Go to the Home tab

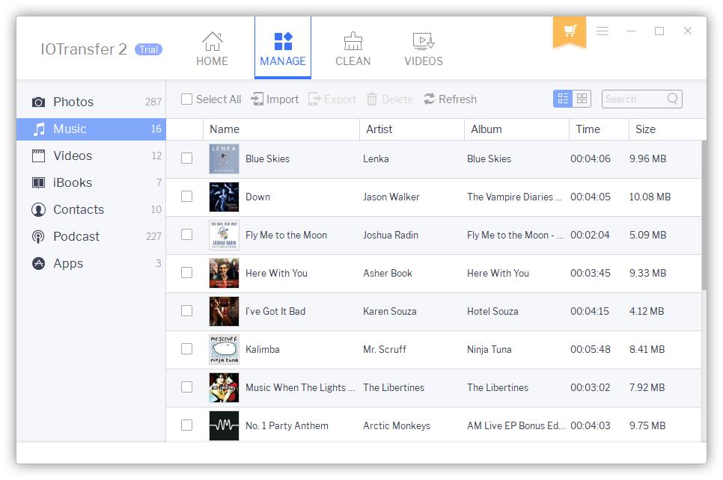pos(212,49)
